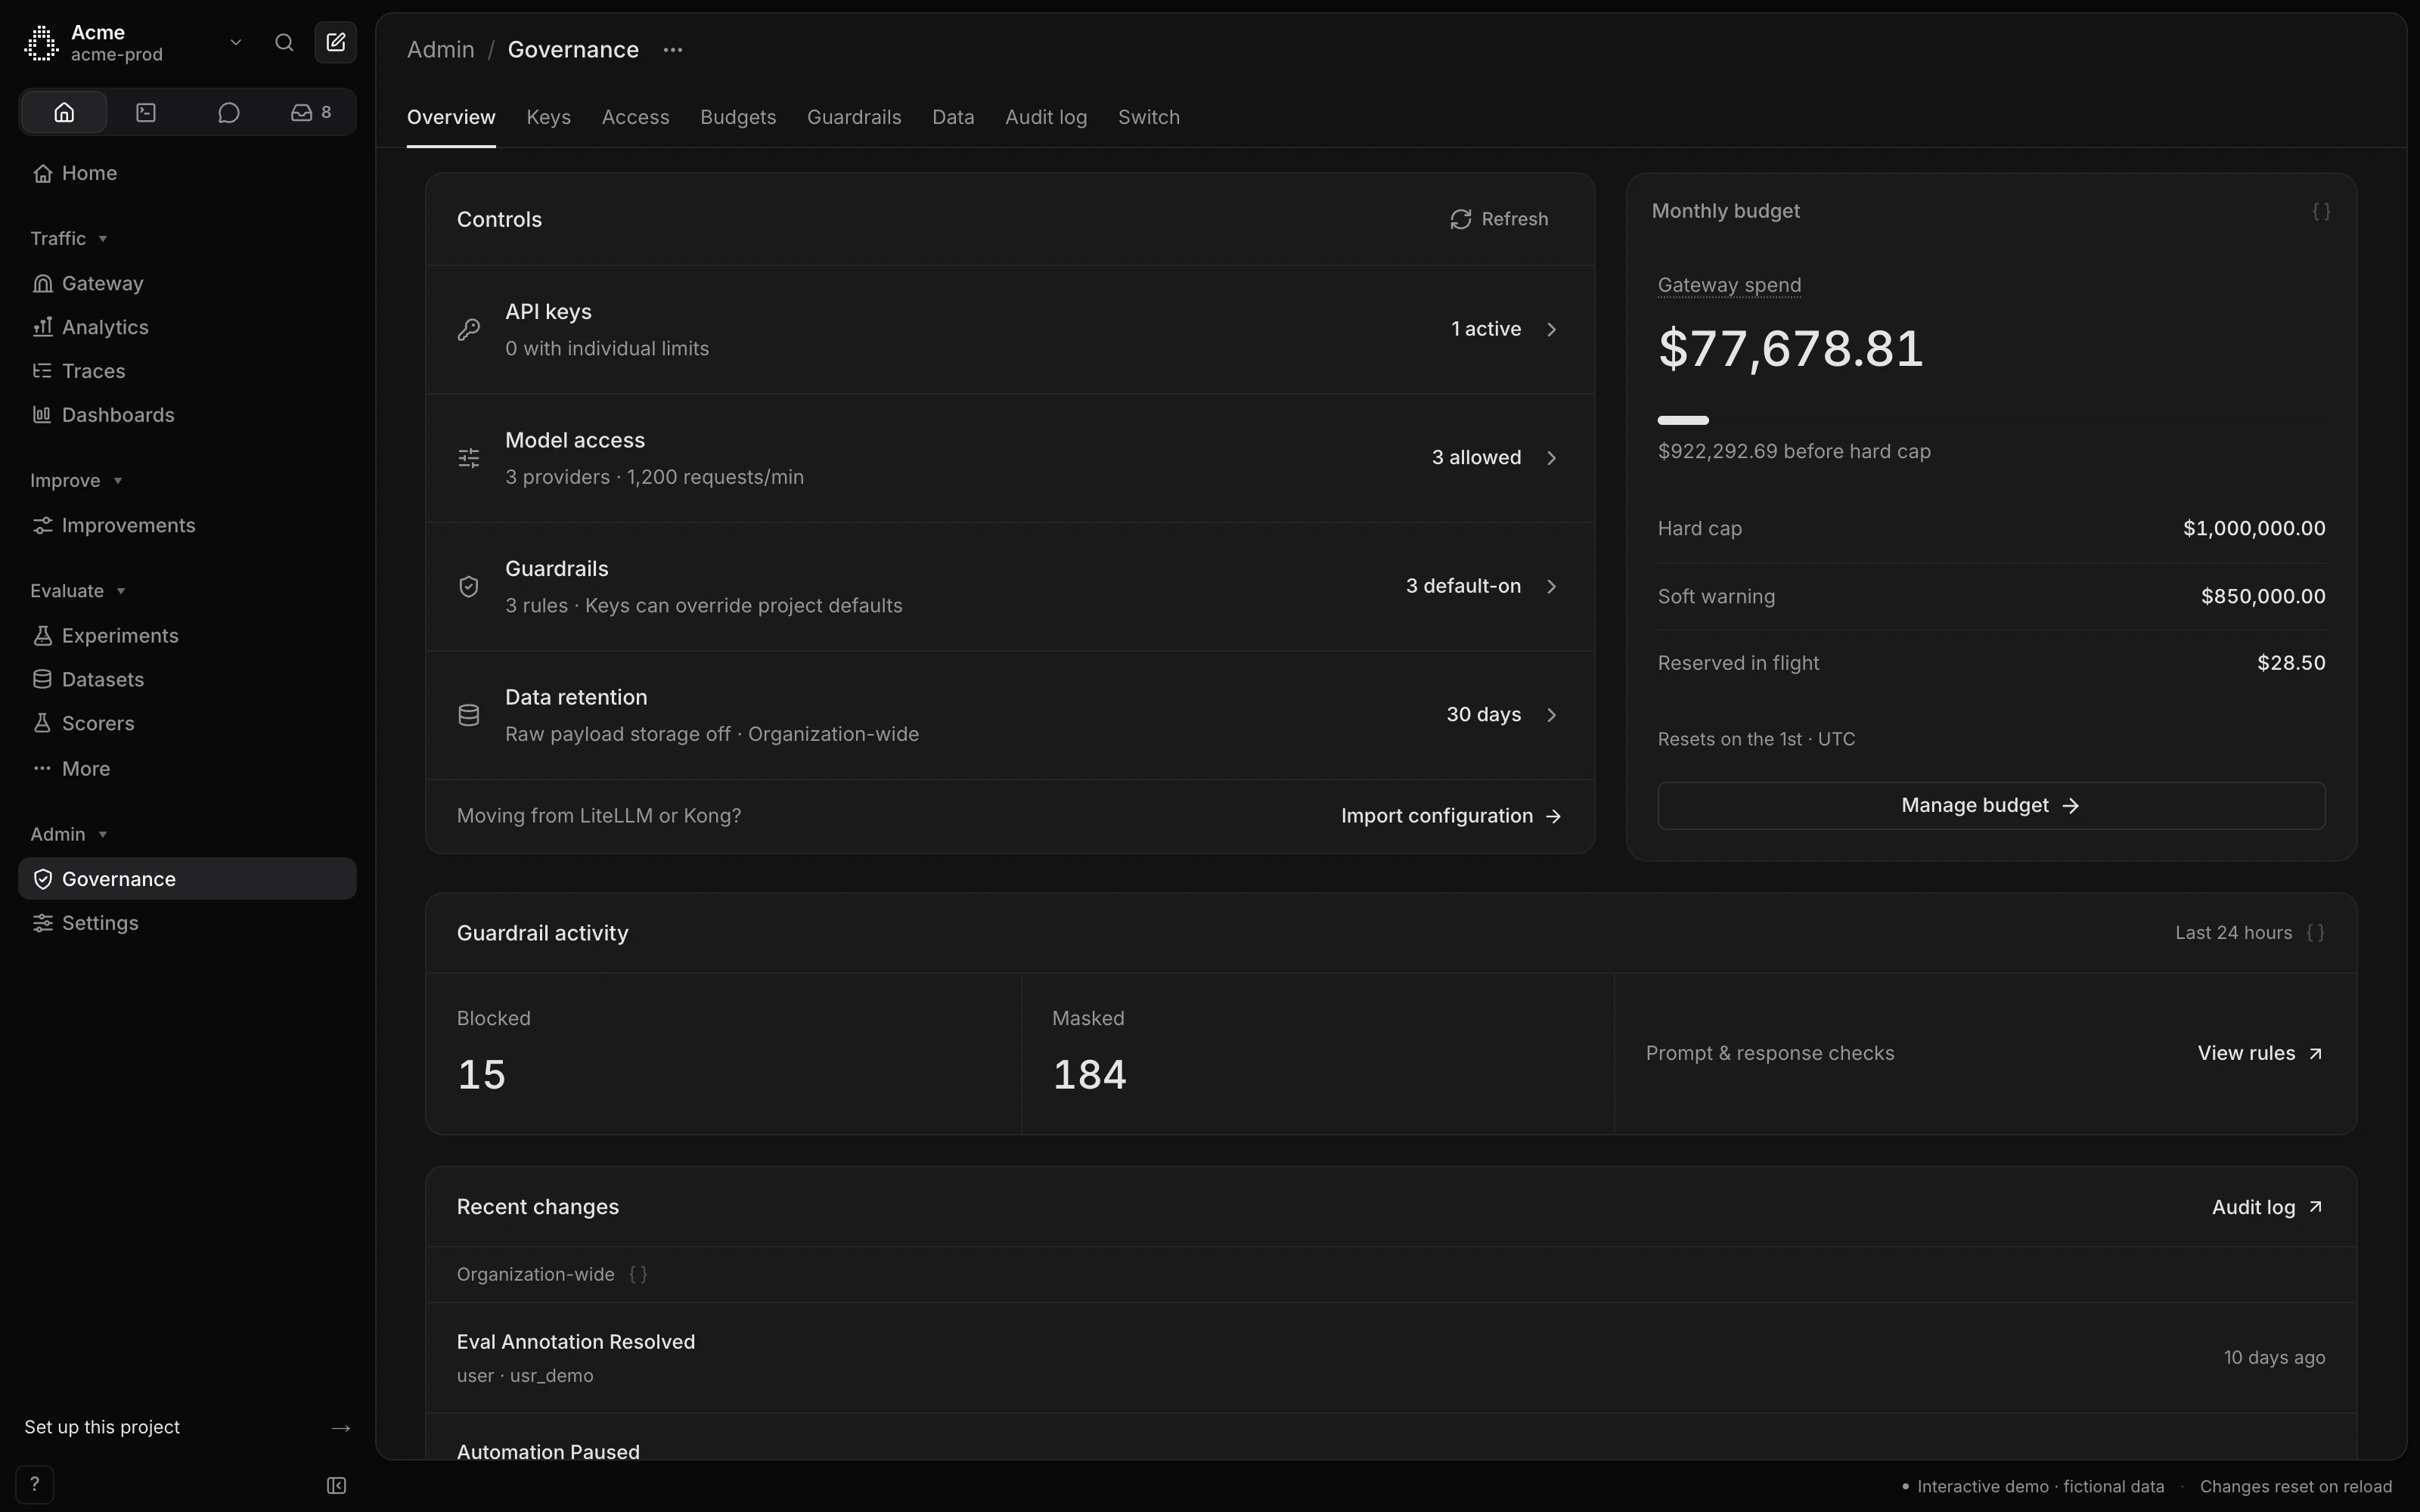Click View rules link
Screen dimensions: 2420x1512
click(2260, 1053)
